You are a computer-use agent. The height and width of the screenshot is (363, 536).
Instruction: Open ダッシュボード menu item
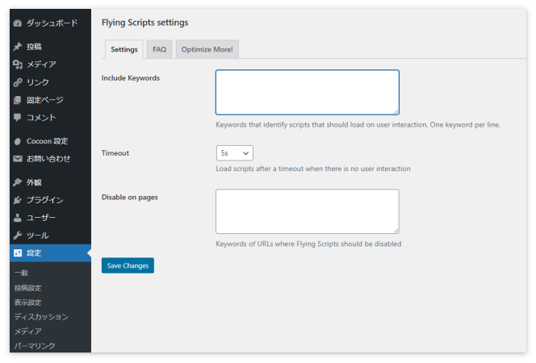[52, 23]
